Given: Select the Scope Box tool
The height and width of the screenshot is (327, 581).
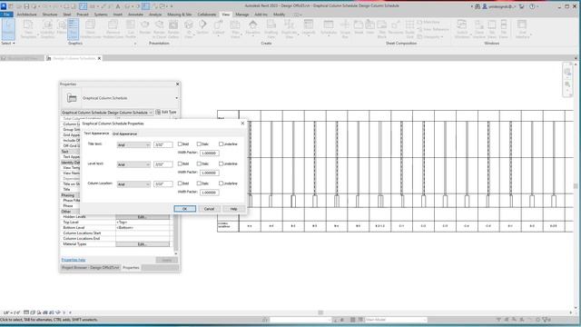Looking at the screenshot, I should (345, 29).
